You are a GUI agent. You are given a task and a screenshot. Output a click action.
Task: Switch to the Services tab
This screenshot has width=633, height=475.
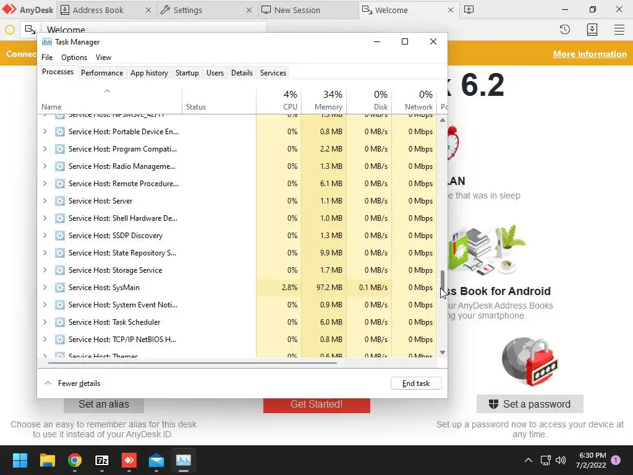pos(273,73)
